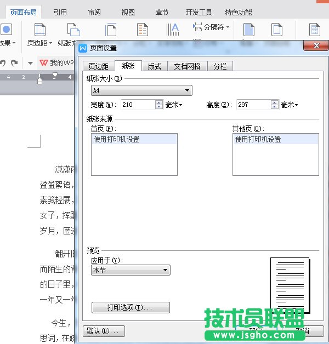The image size is (329, 344).
Task: Expand the A4 paper size dropdown
Action: (x=188, y=90)
